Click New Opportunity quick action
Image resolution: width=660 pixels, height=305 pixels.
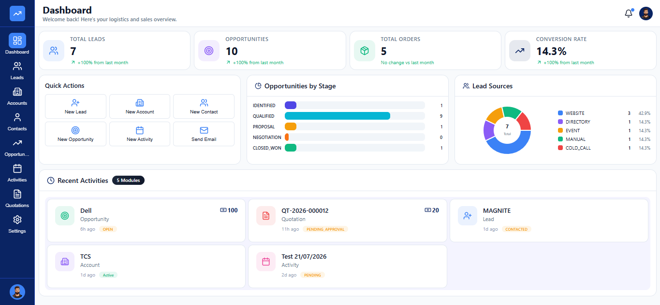point(75,134)
